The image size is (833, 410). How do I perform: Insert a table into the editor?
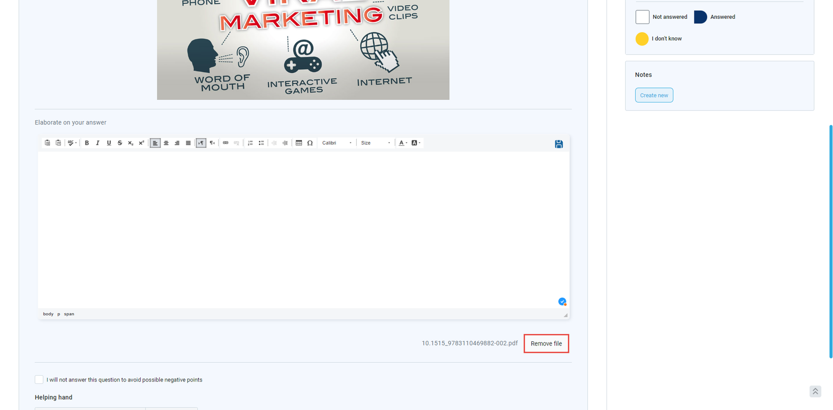(x=299, y=143)
